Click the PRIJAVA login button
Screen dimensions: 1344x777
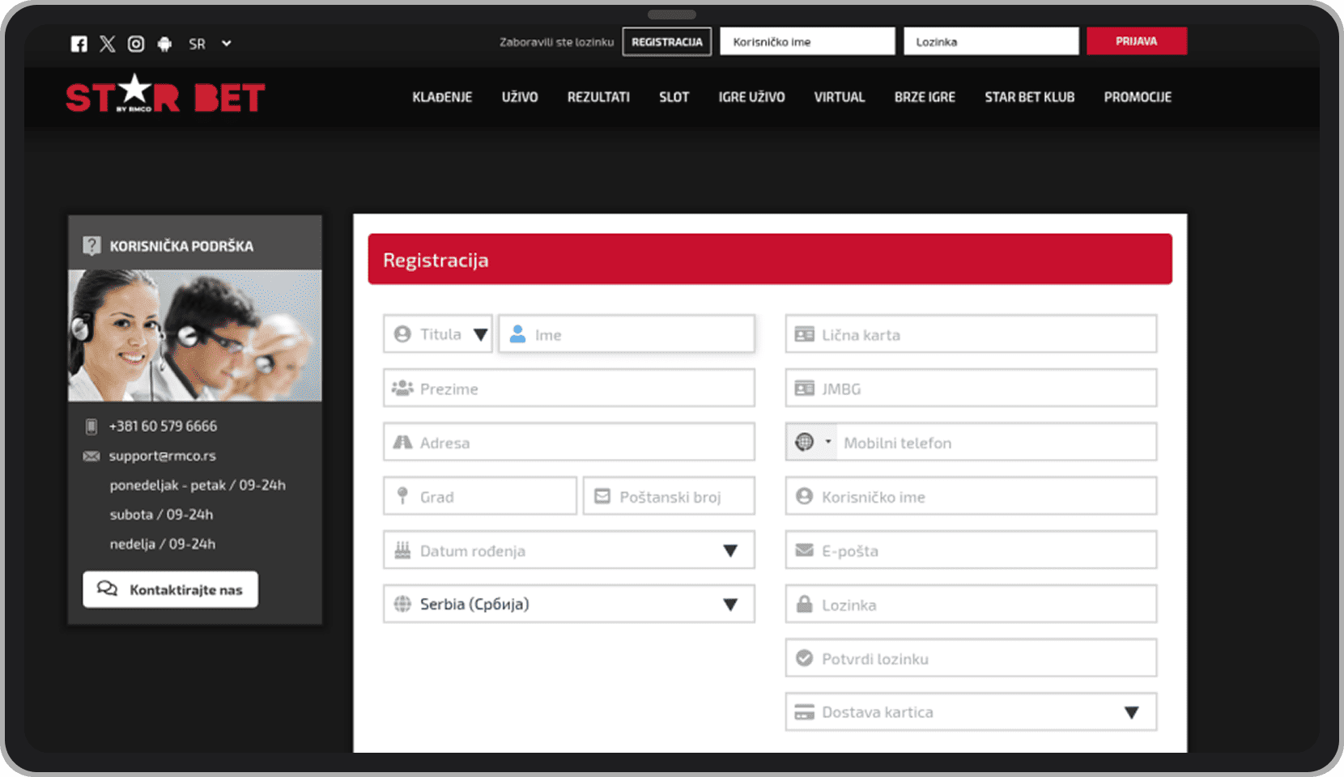point(1137,41)
